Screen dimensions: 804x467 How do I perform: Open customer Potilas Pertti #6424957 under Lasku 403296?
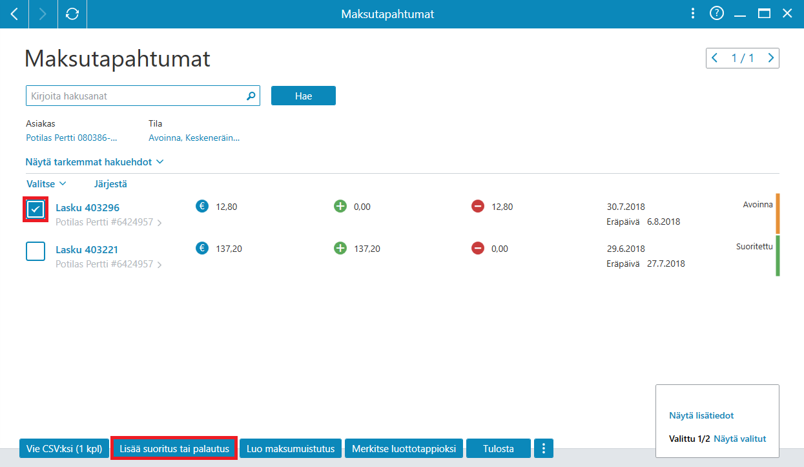108,222
